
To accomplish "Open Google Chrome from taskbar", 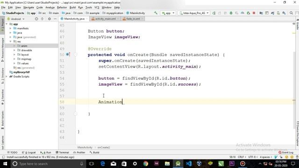I will pyautogui.click(x=145, y=164).
